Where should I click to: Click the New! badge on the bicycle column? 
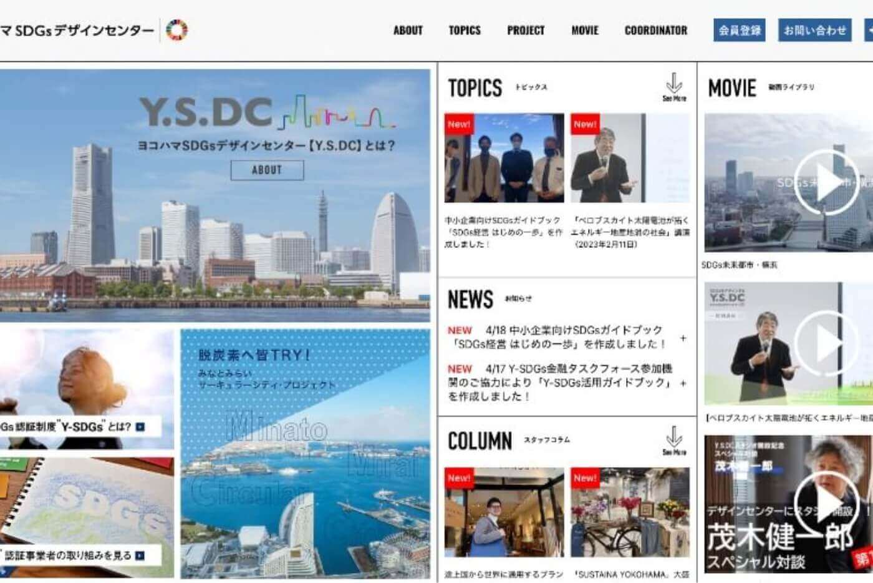pos(585,478)
